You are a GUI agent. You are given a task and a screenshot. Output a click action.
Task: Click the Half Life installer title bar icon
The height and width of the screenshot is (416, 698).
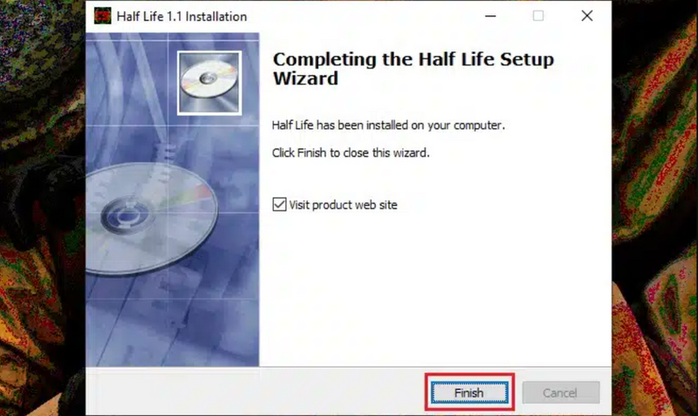(102, 17)
